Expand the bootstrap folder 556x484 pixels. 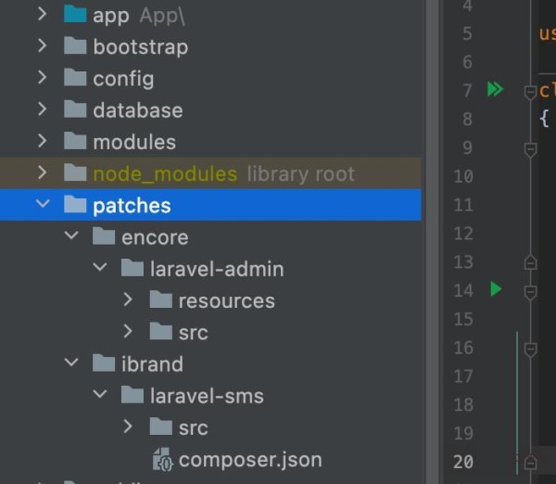42,46
